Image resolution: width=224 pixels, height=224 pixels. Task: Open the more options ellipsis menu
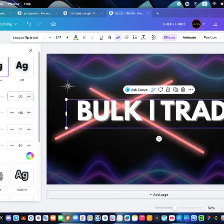[190, 90]
